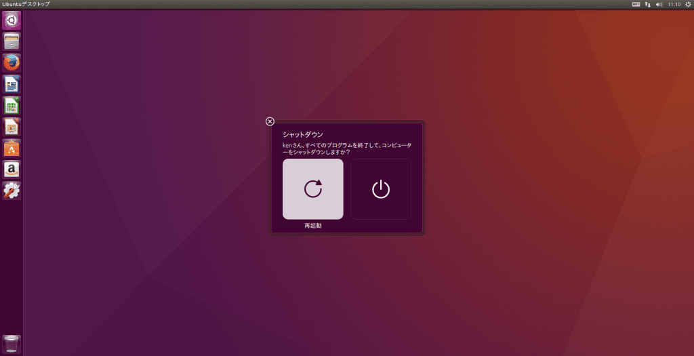The image size is (694, 356).
Task: Open System Settings from launcher
Action: pyautogui.click(x=12, y=191)
